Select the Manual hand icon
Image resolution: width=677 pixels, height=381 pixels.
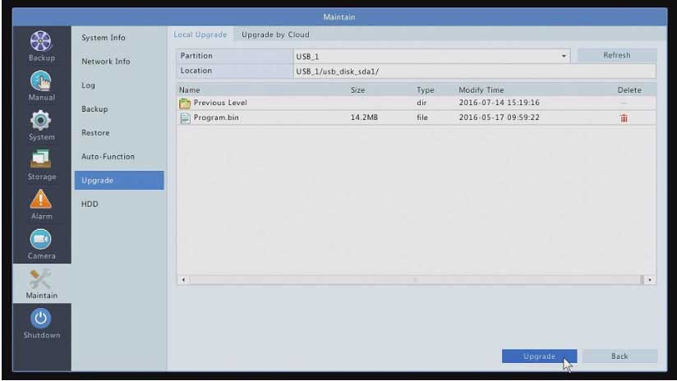pyautogui.click(x=41, y=82)
